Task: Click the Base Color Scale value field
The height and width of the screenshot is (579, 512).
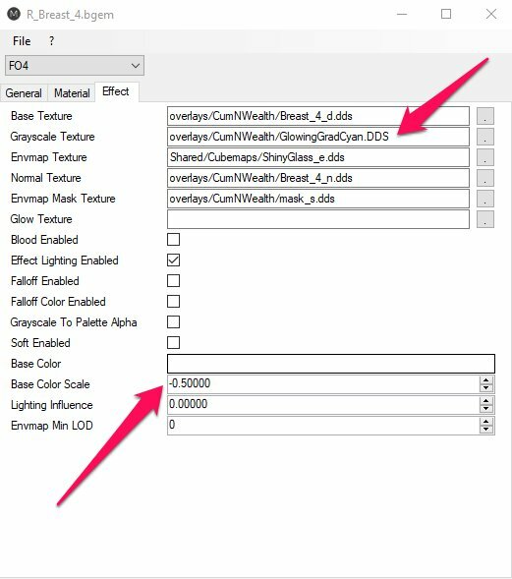Action: pos(323,384)
